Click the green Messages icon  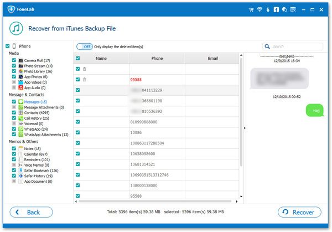point(21,102)
